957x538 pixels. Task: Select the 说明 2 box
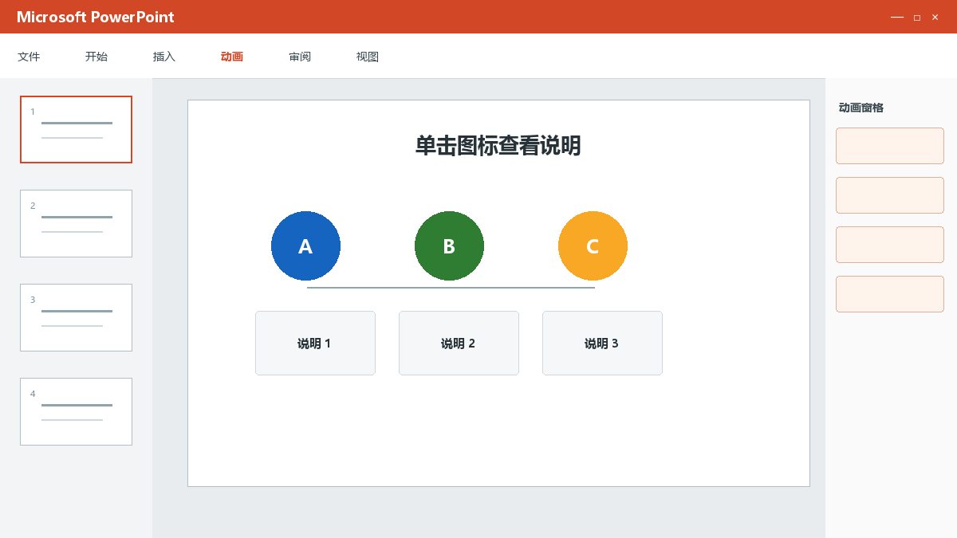(459, 343)
